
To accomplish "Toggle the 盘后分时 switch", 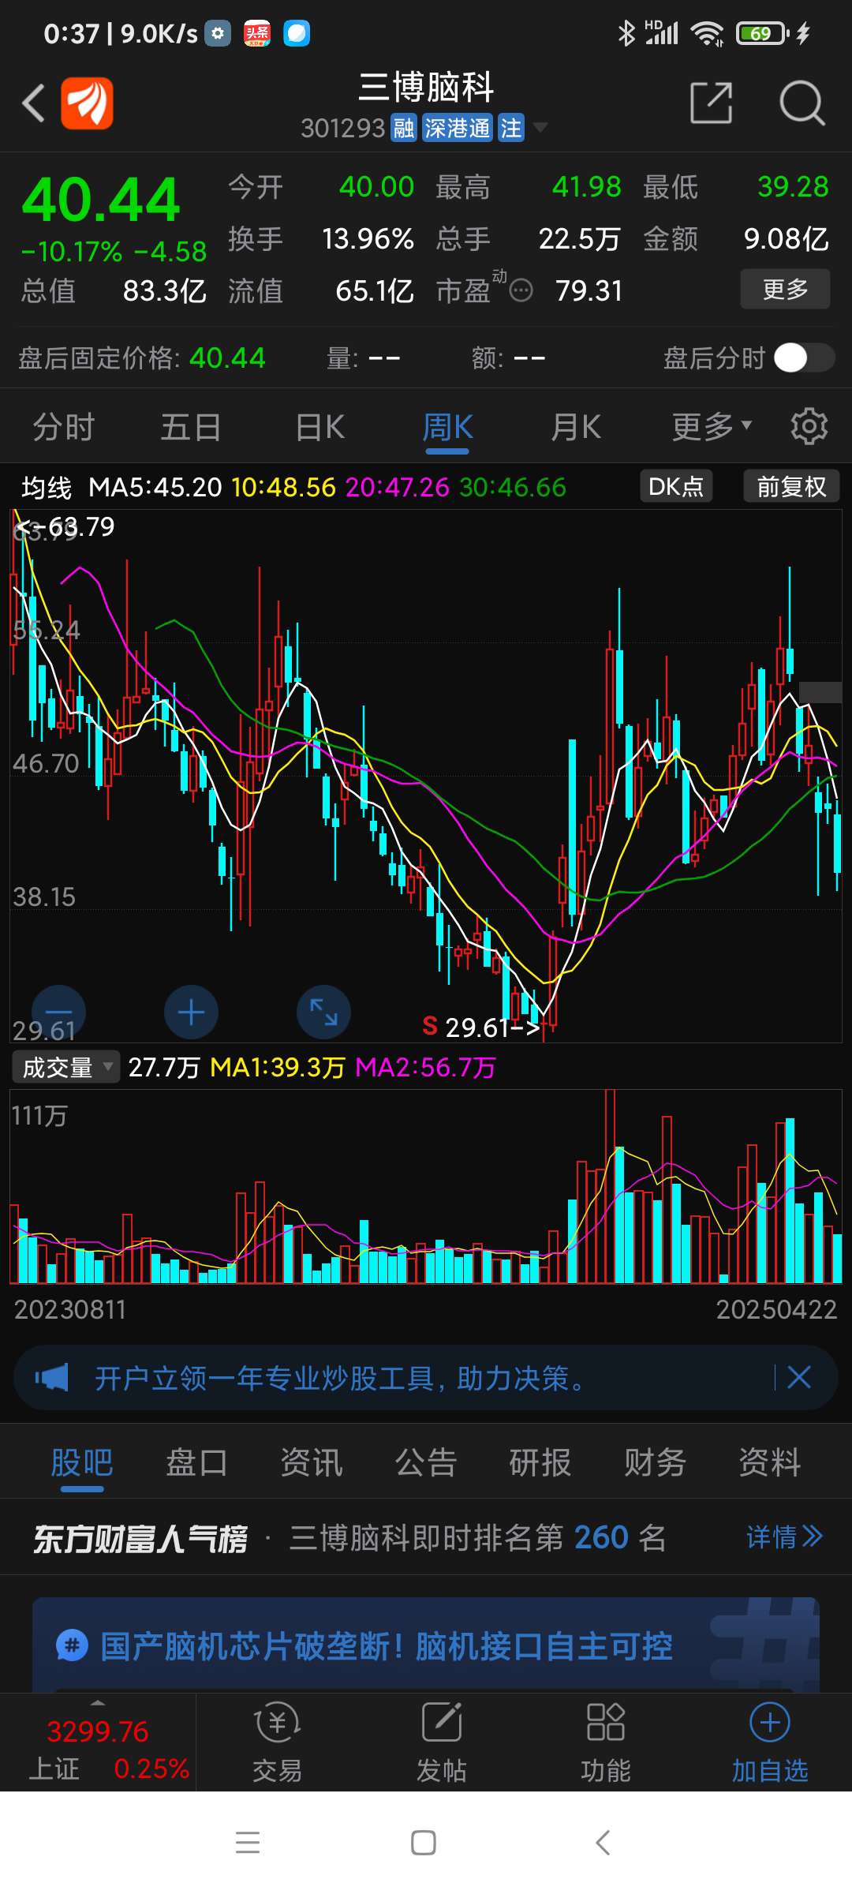I will (x=804, y=357).
